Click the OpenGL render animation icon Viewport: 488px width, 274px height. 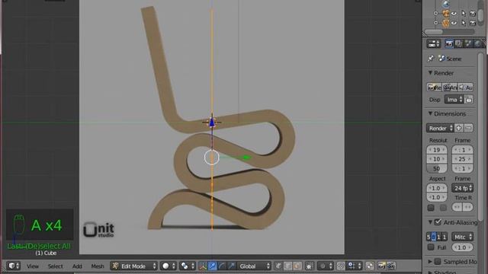click(391, 266)
